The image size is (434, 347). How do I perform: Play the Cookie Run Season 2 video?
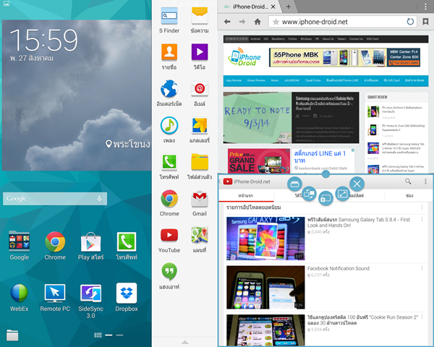click(265, 330)
